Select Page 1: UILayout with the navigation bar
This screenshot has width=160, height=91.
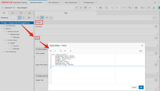[x=17, y=23]
